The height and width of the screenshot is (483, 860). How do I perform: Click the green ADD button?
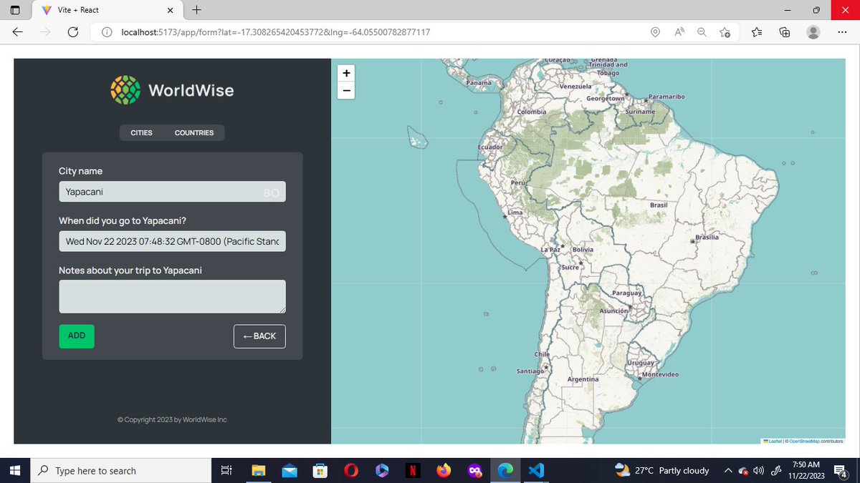pos(77,336)
